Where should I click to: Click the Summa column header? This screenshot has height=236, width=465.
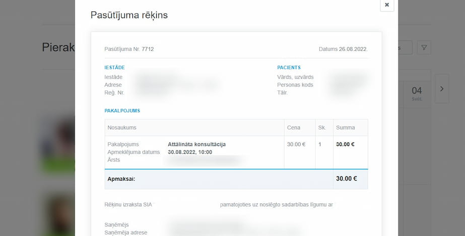(x=345, y=128)
